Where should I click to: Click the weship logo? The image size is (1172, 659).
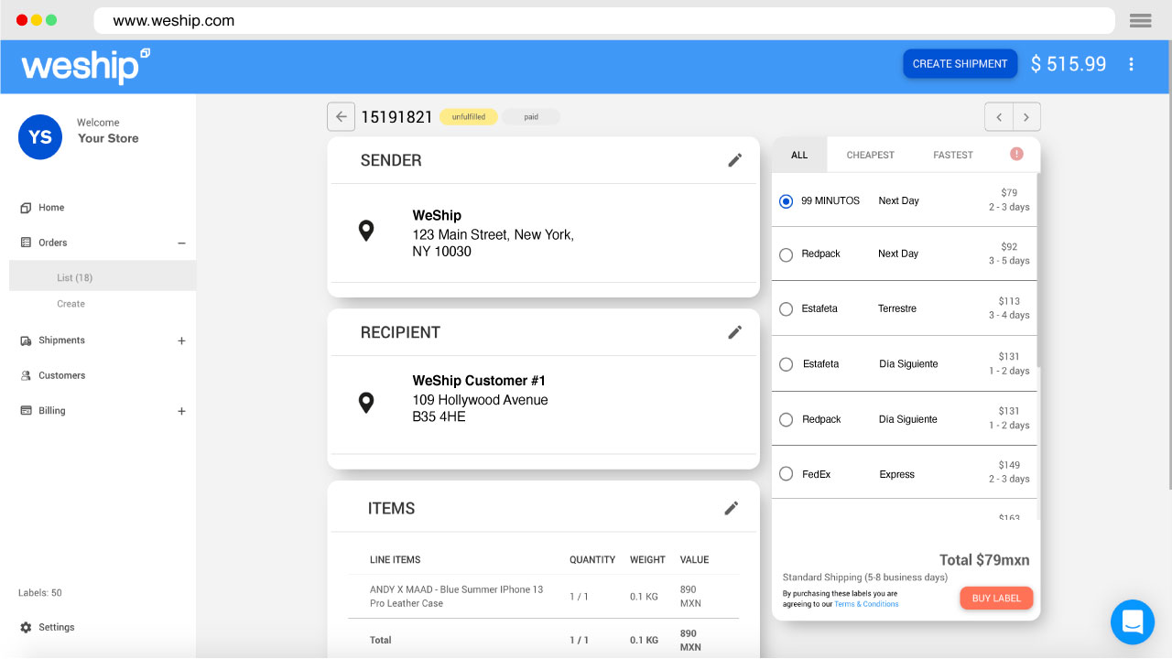pos(85,65)
